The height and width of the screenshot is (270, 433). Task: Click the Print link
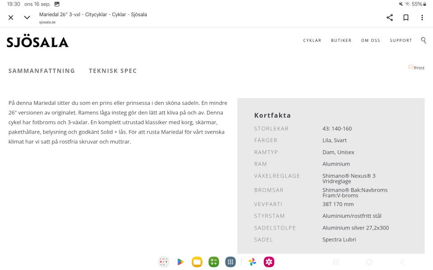point(416,67)
